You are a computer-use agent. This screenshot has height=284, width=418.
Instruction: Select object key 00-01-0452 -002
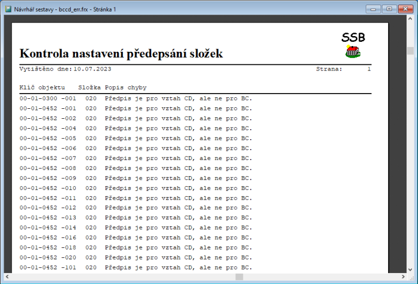(x=48, y=119)
